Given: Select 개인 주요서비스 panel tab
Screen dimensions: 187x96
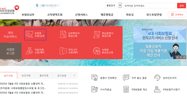Looking at the screenshot, I should pyautogui.click(x=11, y=35).
